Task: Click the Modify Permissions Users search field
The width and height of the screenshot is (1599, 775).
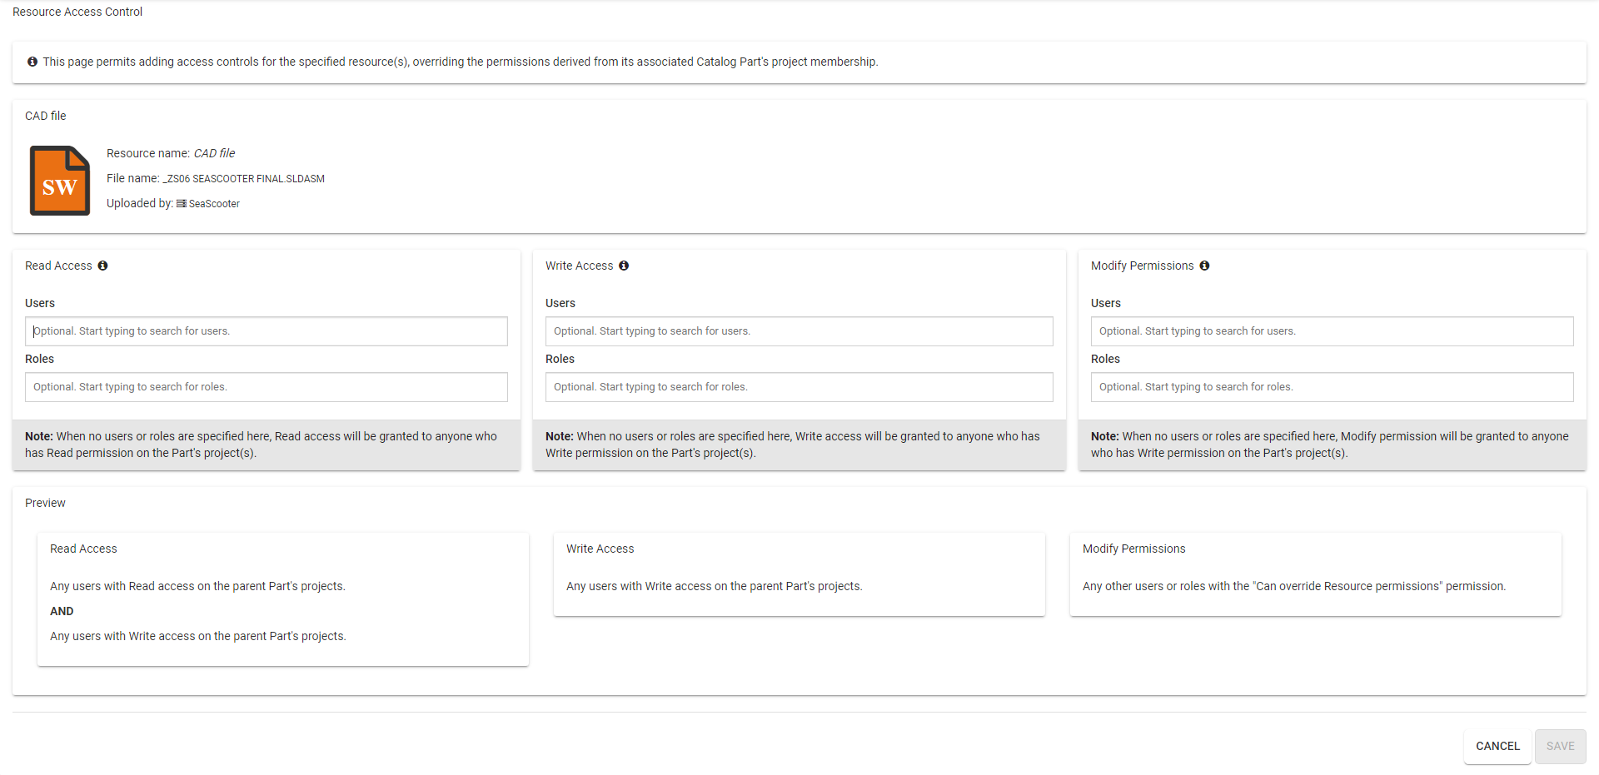Action: pyautogui.click(x=1332, y=331)
